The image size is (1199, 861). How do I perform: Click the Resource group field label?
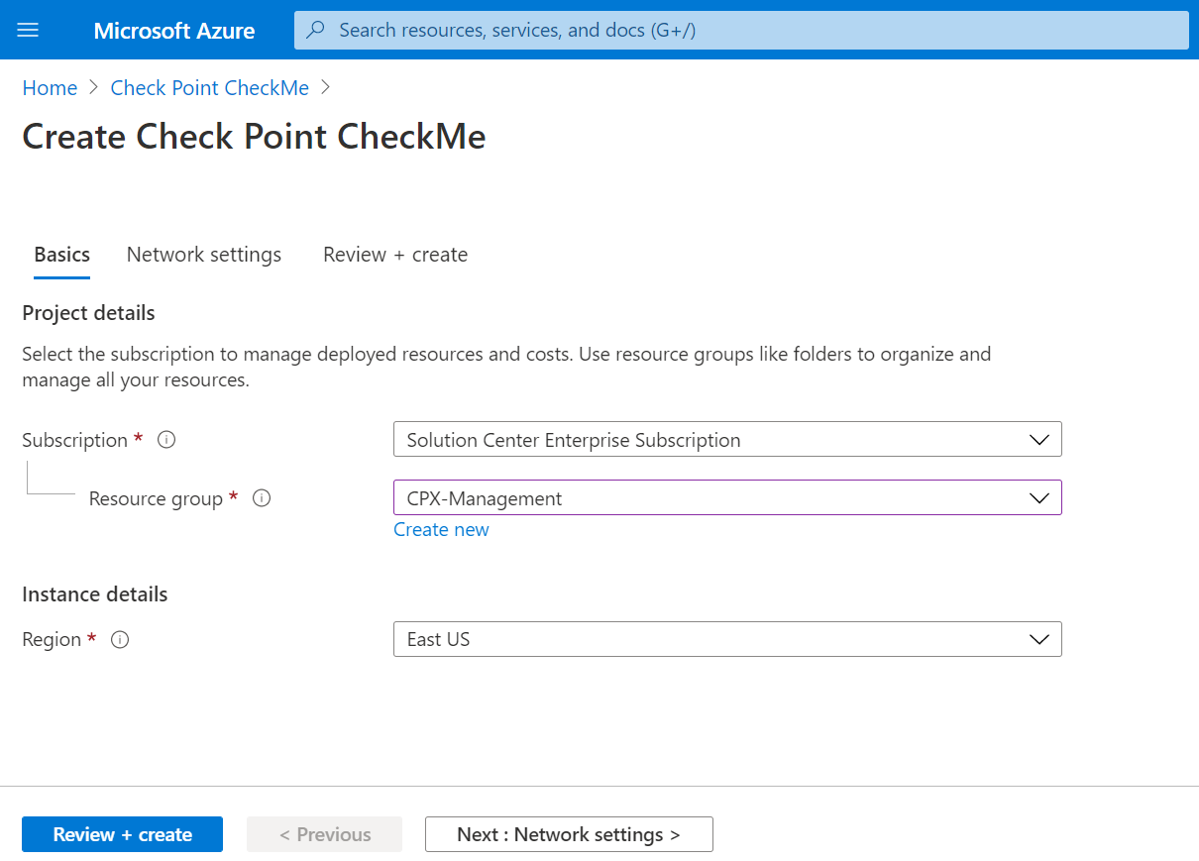(156, 498)
